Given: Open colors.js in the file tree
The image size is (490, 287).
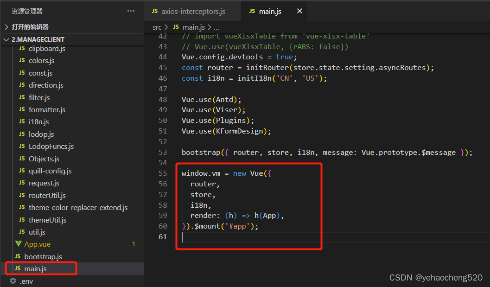Looking at the screenshot, I should [x=42, y=61].
